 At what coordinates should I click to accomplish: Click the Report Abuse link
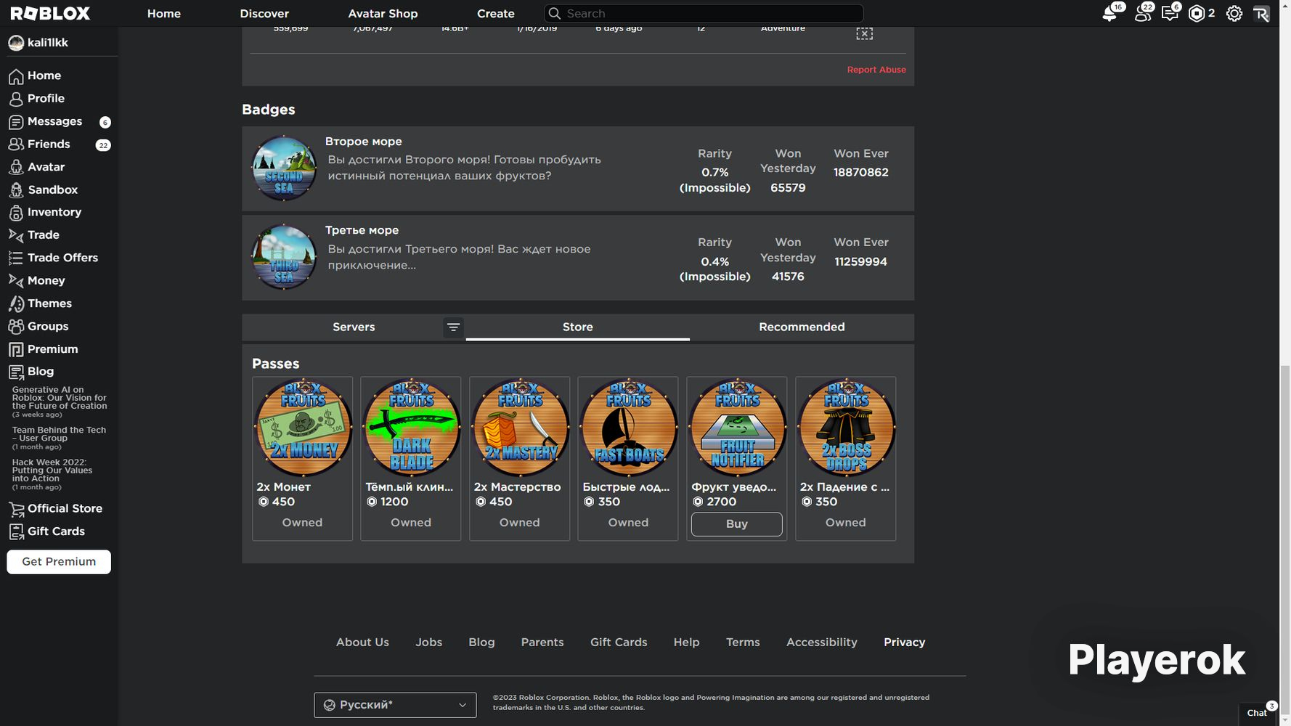click(x=876, y=70)
